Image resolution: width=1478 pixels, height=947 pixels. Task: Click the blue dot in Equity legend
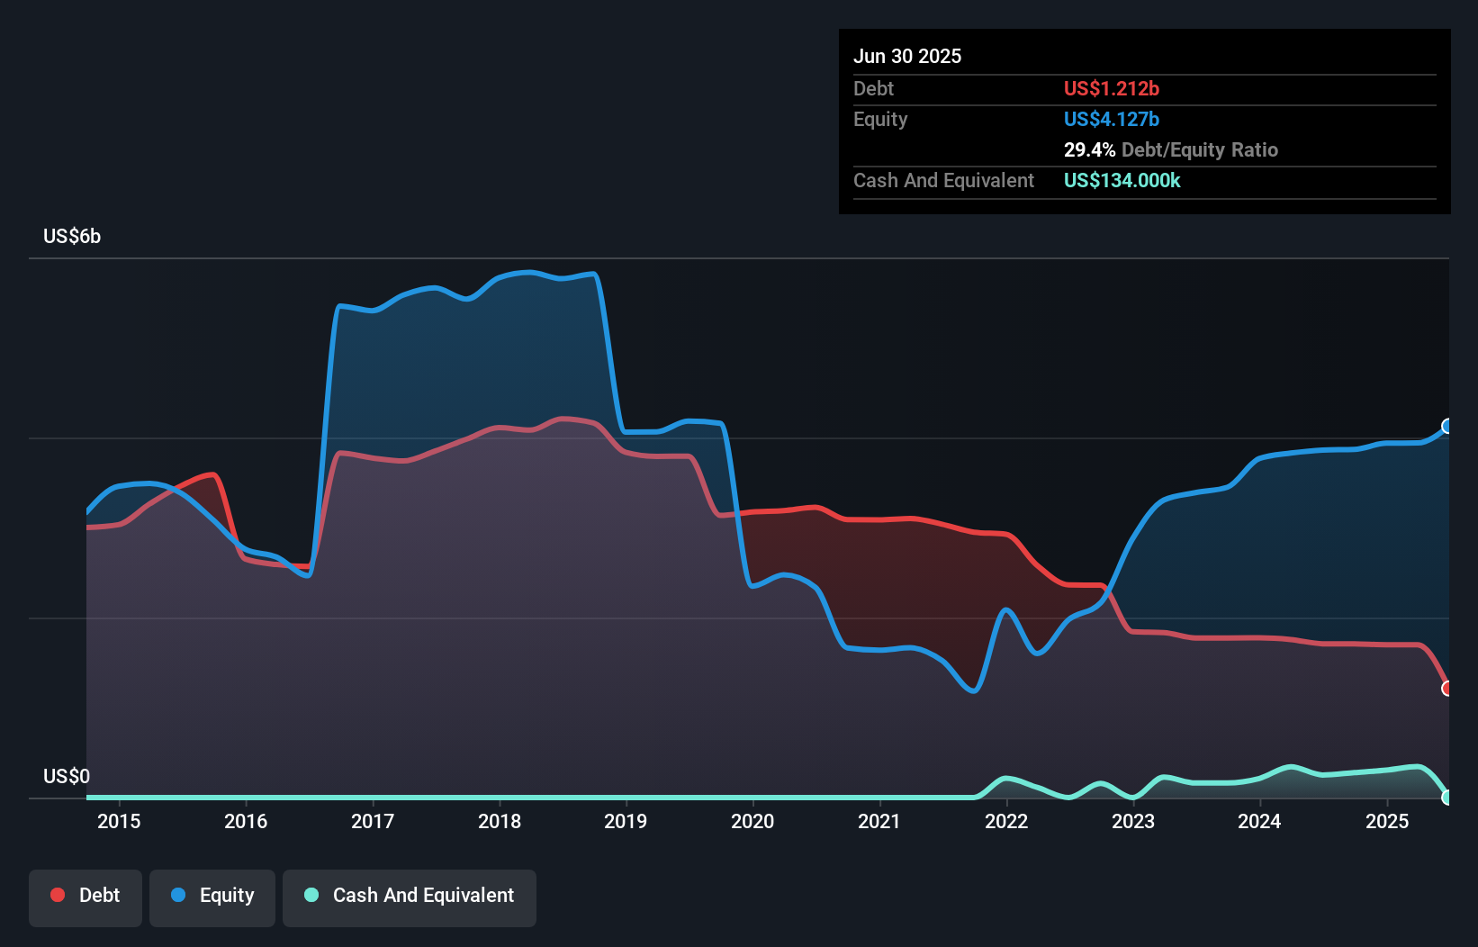point(178,895)
